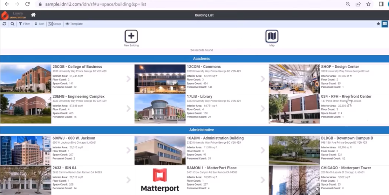The width and height of the screenshot is (389, 195).
Task: Open the Filter options
Action: [x=24, y=24]
